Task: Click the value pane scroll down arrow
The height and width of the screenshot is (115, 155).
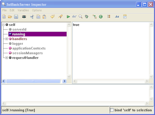Action: click(151, 77)
